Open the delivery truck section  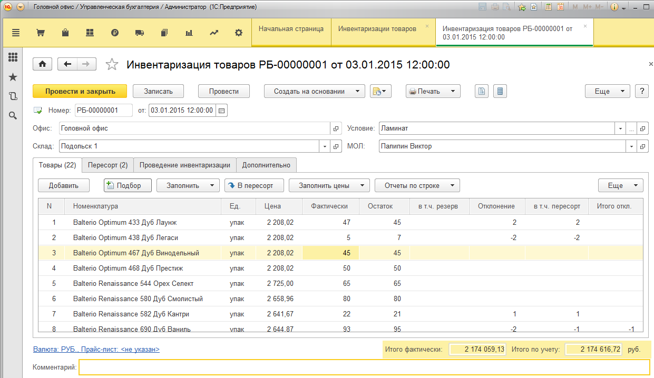tap(140, 33)
